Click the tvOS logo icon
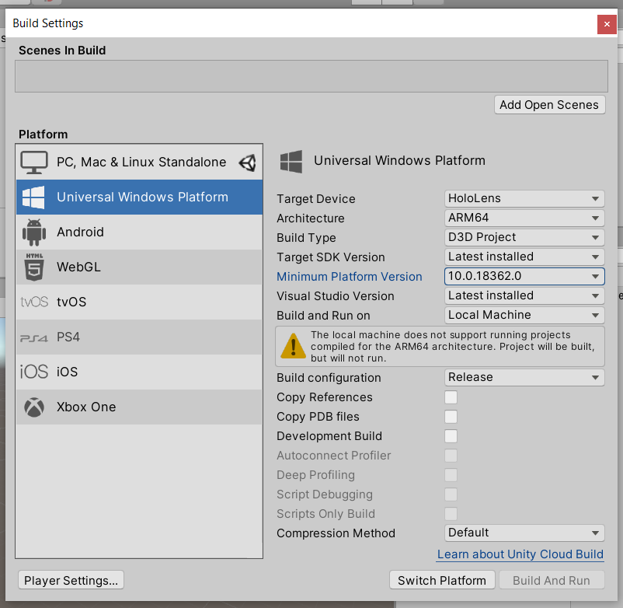Image resolution: width=623 pixels, height=608 pixels. [x=34, y=302]
